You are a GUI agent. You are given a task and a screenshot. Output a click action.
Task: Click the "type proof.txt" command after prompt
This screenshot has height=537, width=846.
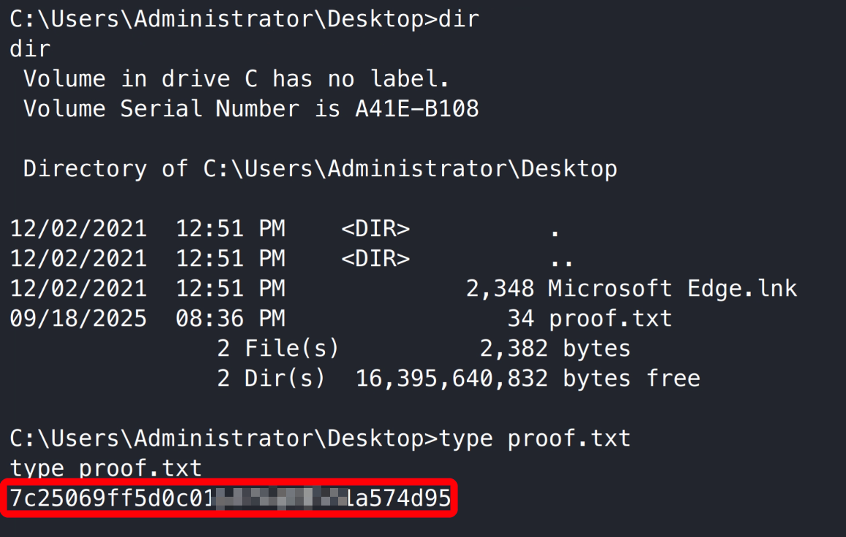point(534,438)
